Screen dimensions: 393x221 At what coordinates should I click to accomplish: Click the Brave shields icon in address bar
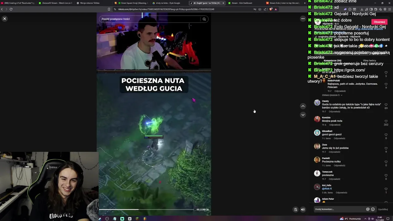point(270,9)
